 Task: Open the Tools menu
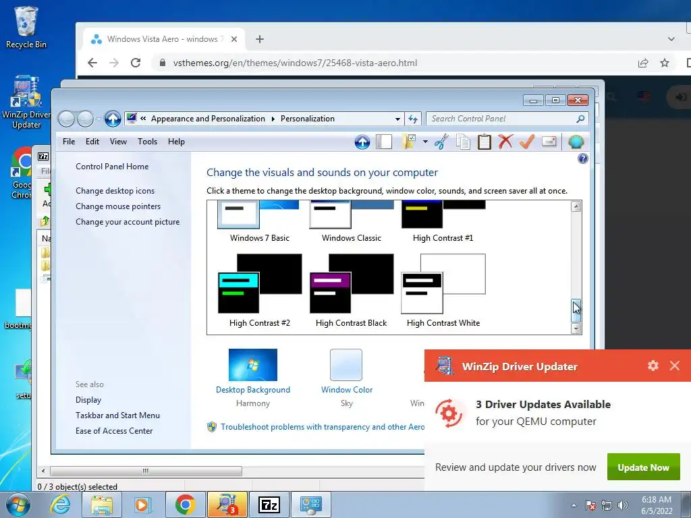pos(147,142)
